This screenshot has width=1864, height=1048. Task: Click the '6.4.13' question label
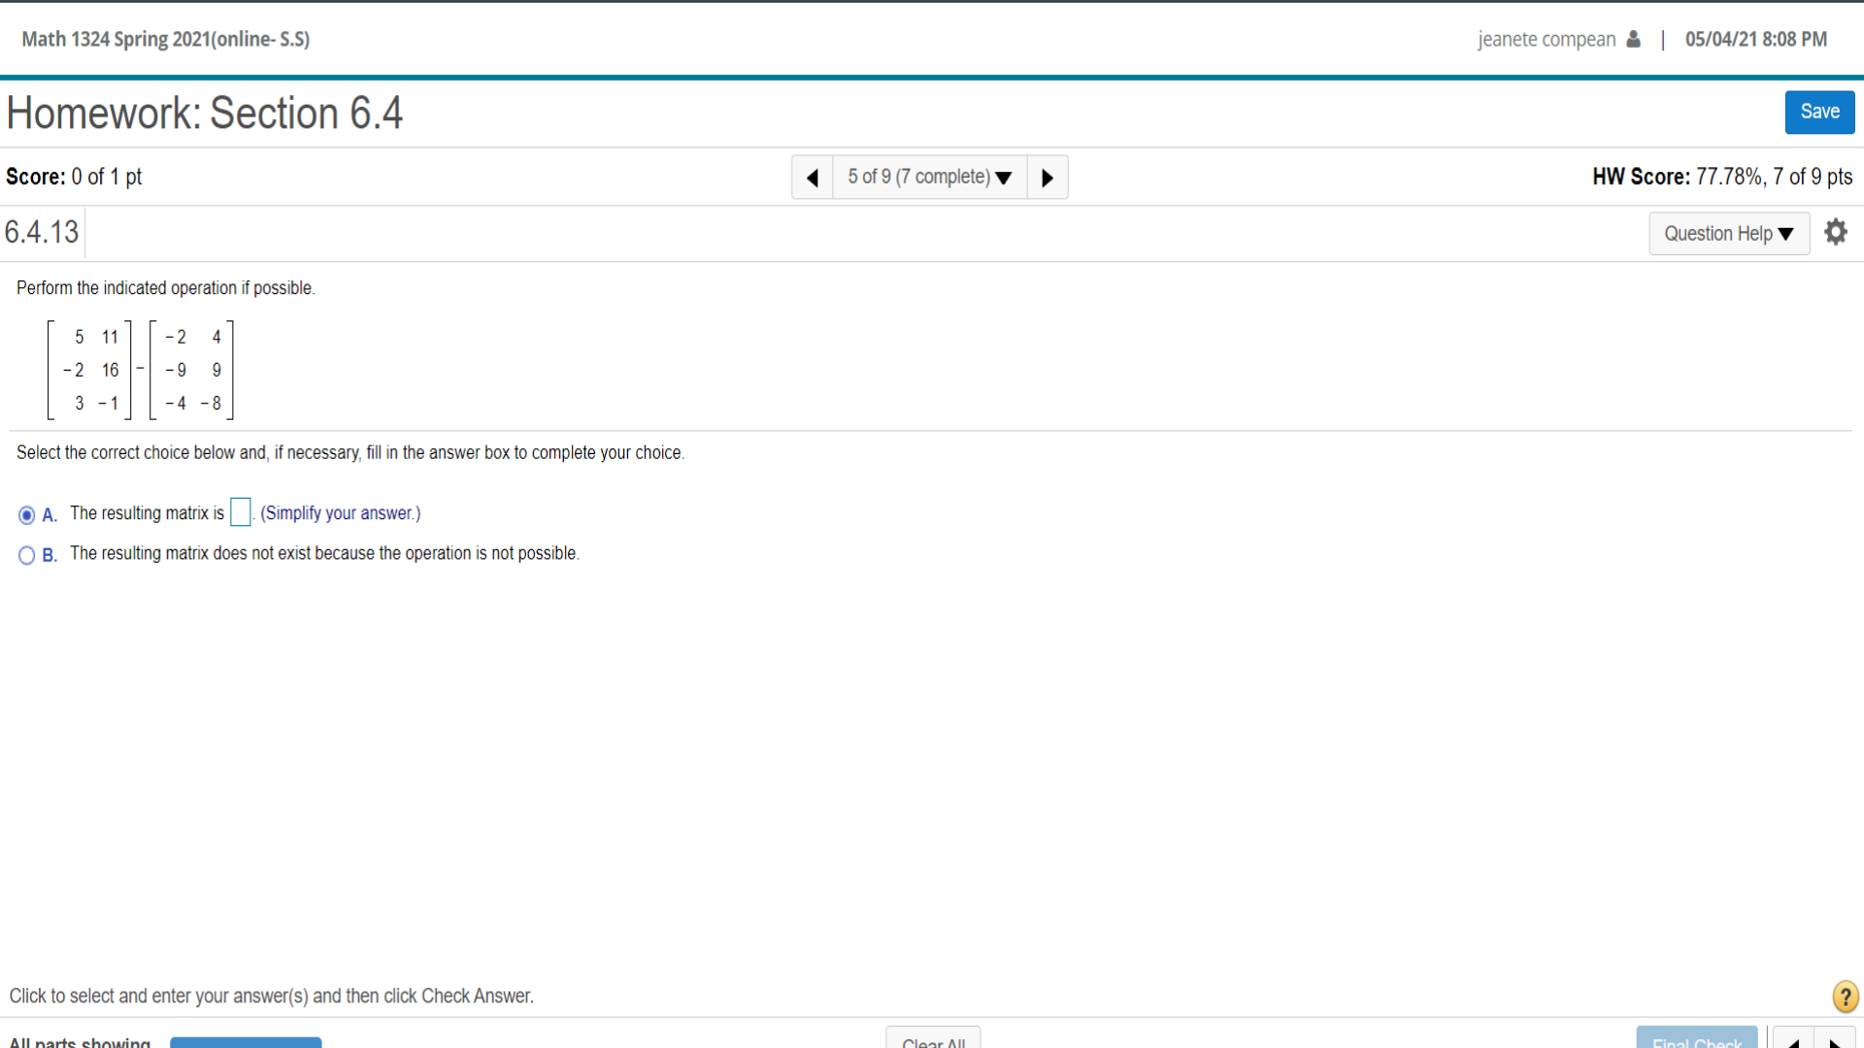point(41,232)
